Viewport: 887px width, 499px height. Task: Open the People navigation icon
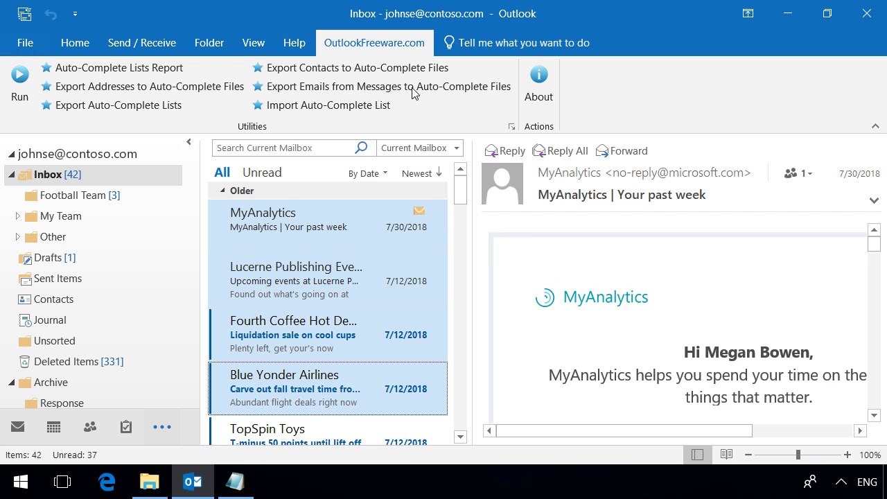(x=90, y=427)
